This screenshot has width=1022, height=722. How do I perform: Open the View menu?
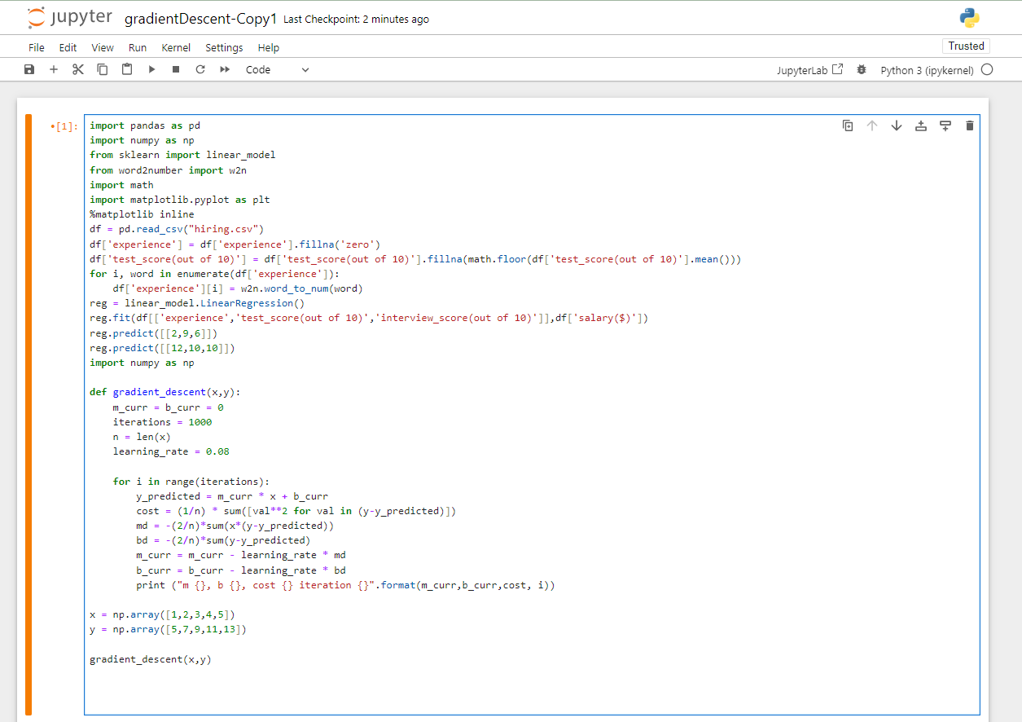pyautogui.click(x=103, y=47)
